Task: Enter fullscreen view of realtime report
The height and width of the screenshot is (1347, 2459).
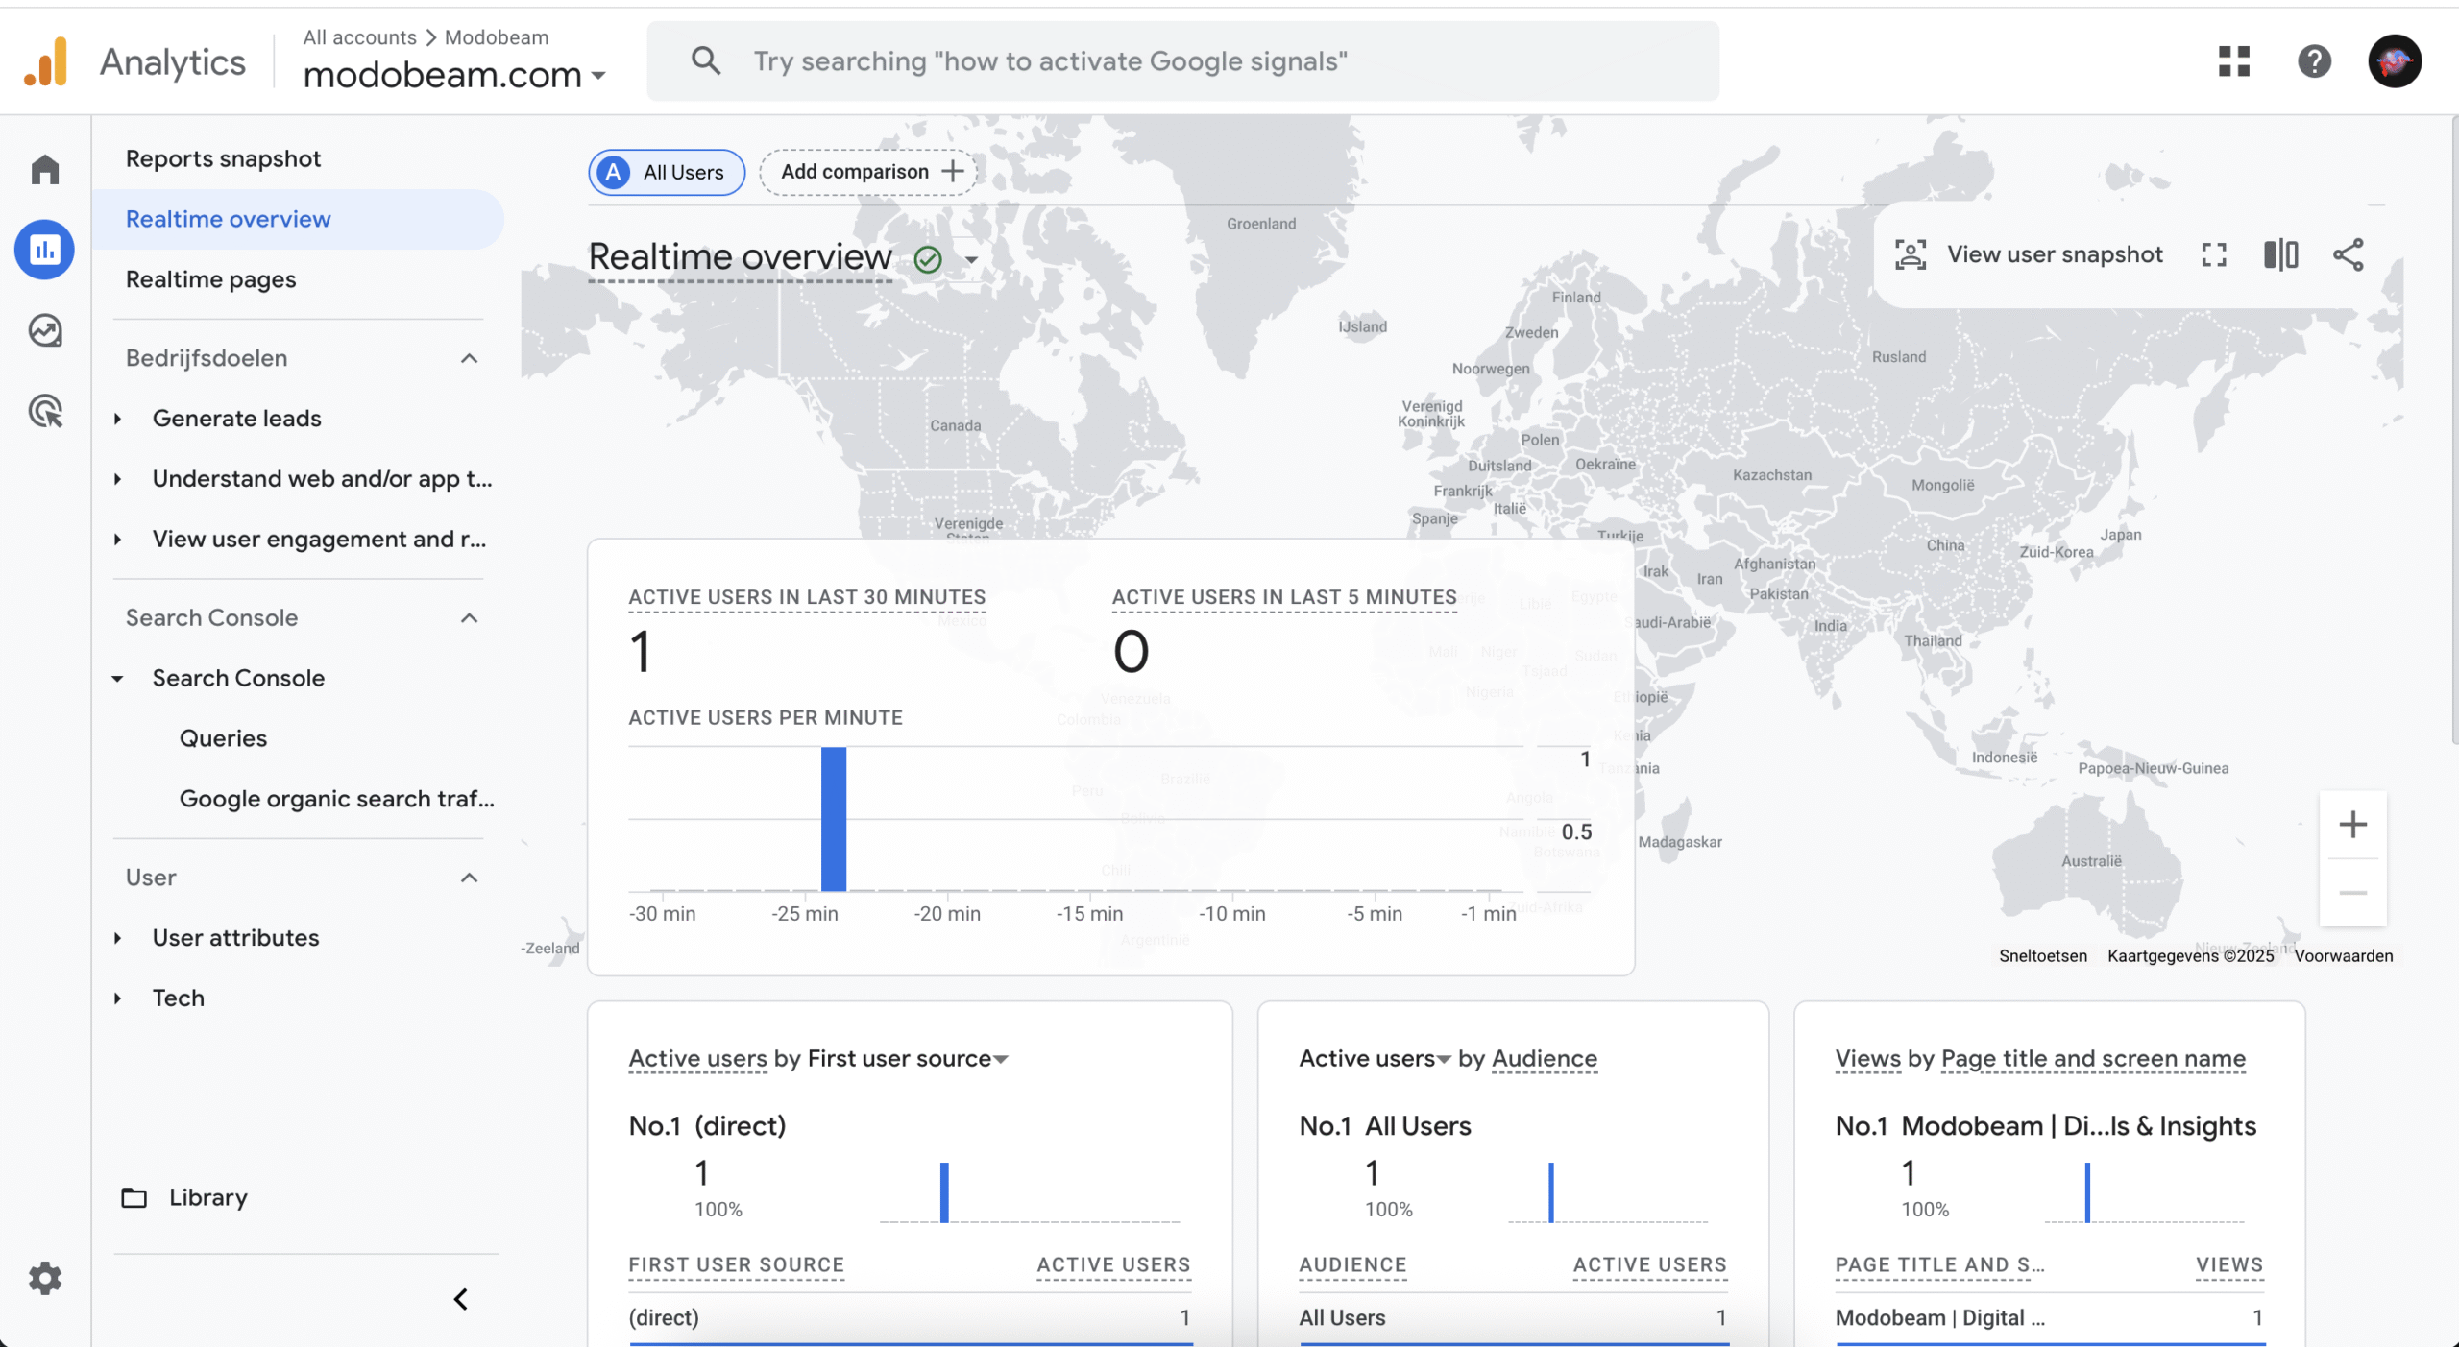Action: point(2214,254)
